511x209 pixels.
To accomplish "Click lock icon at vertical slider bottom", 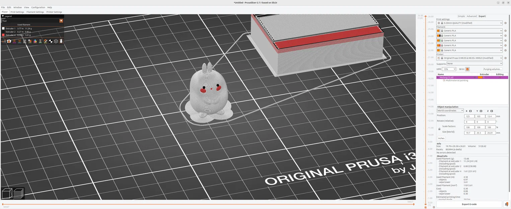I will pos(425,207).
